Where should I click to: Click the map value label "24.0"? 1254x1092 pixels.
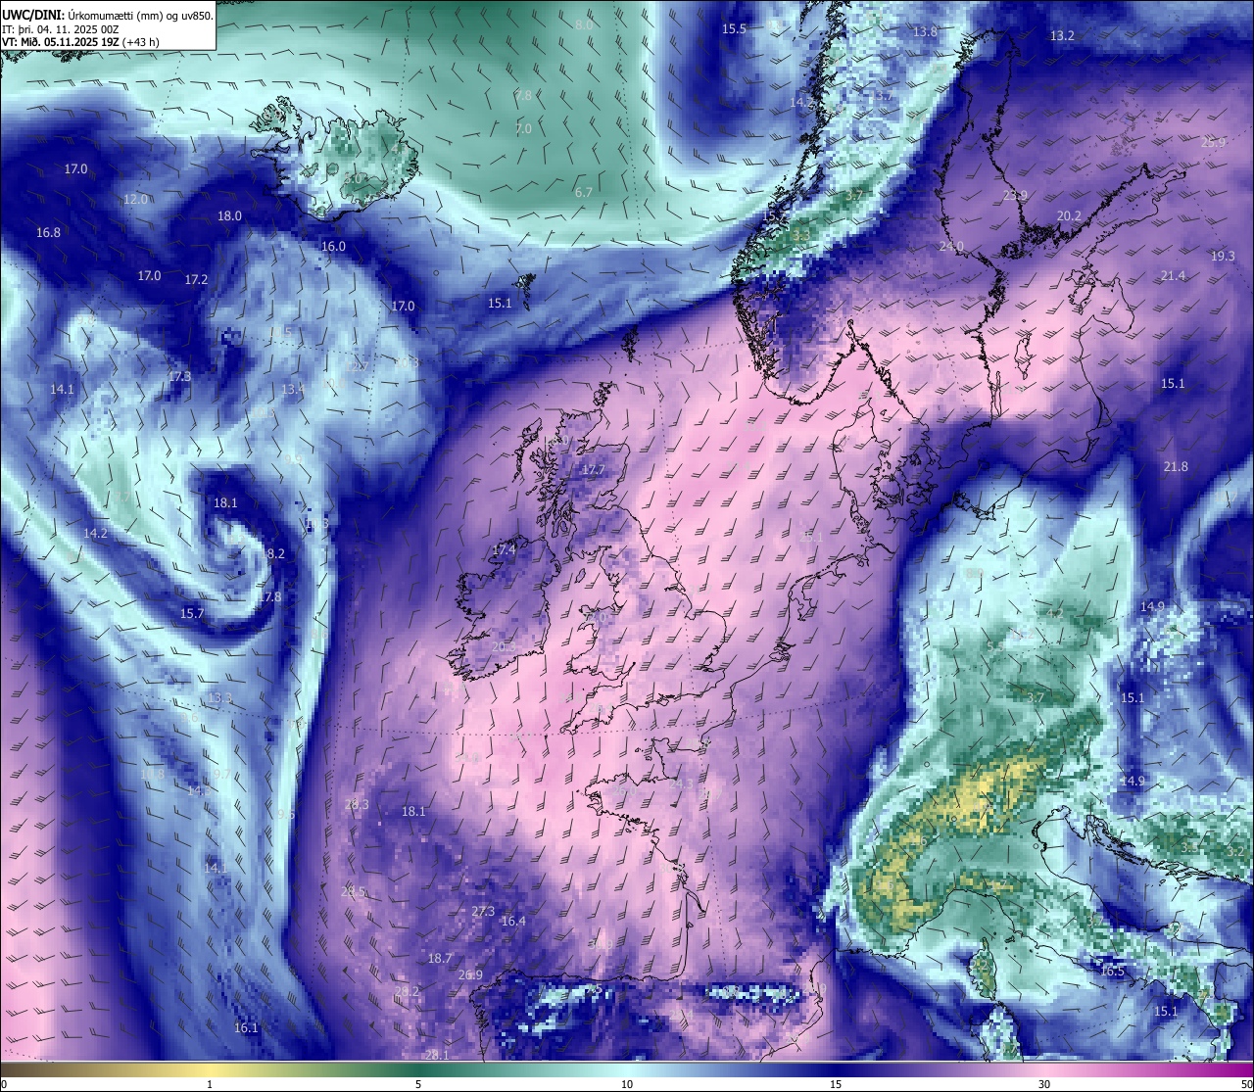click(x=951, y=247)
